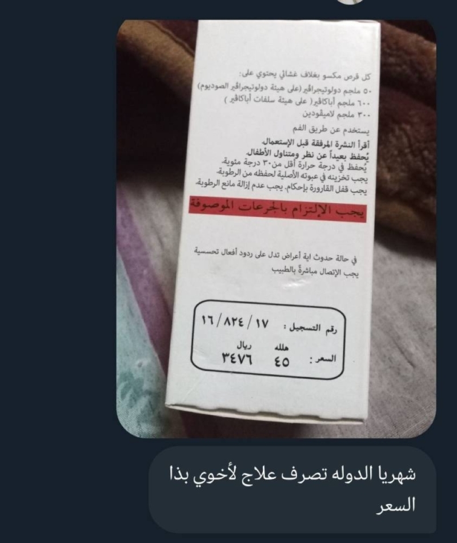Click the ريال currency label above the price
This screenshot has height=543, width=457.
pos(244,345)
